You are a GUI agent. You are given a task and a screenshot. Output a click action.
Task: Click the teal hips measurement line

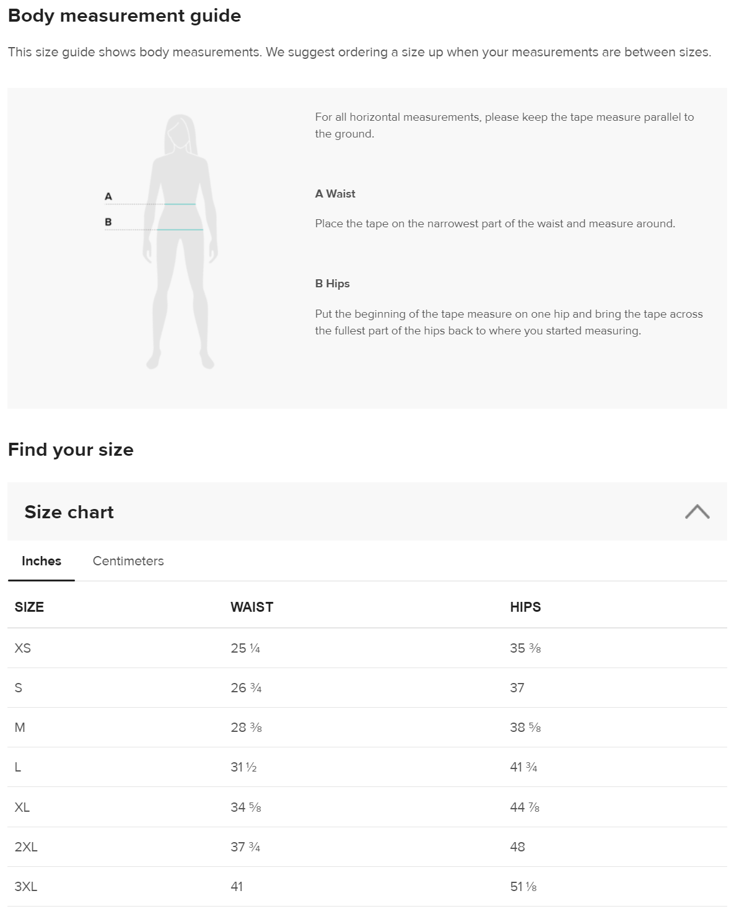pos(180,230)
